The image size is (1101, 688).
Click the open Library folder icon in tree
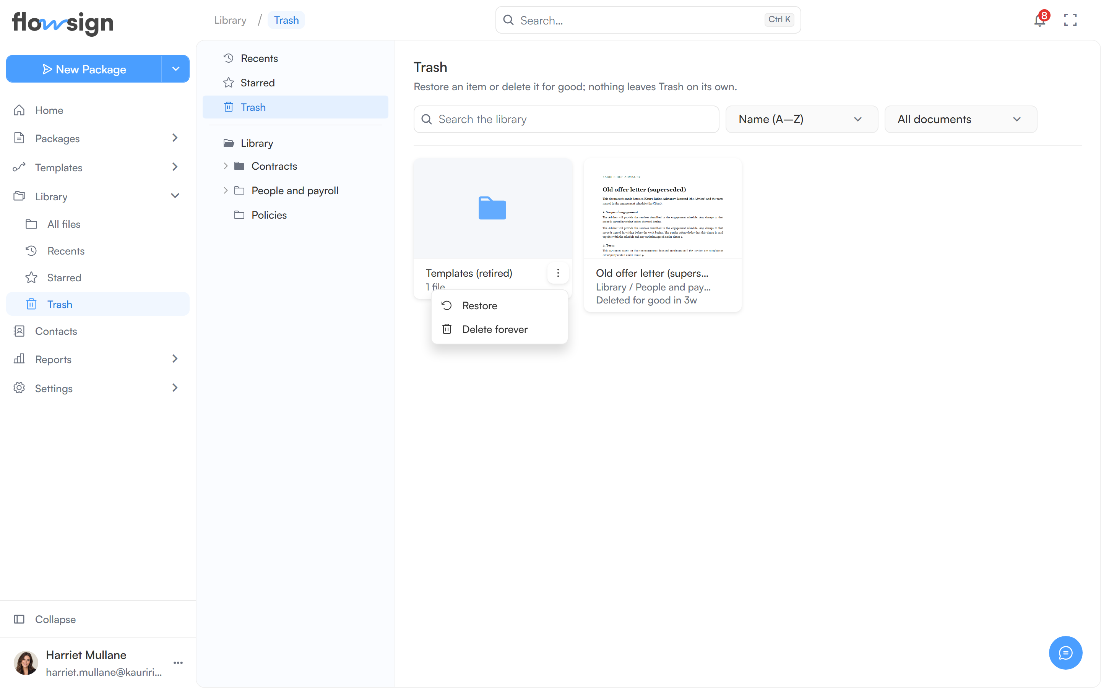pyautogui.click(x=229, y=143)
